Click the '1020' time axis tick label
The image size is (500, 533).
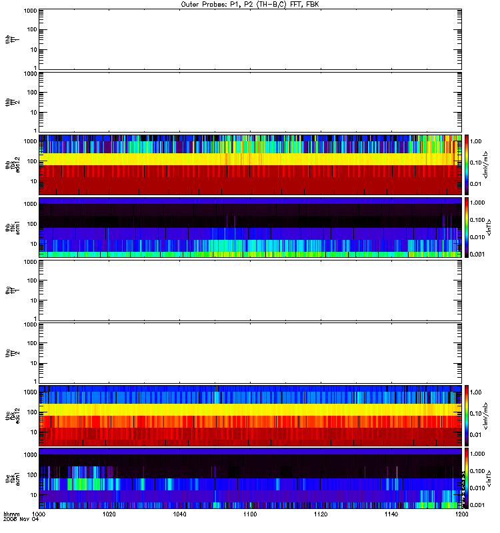click(109, 514)
